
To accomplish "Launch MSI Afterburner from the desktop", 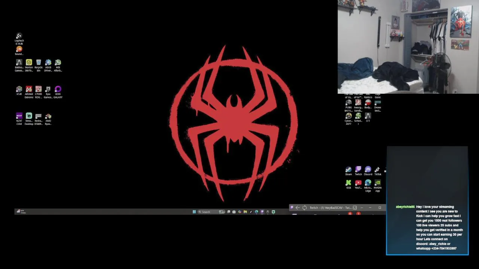I will click(x=58, y=65).
